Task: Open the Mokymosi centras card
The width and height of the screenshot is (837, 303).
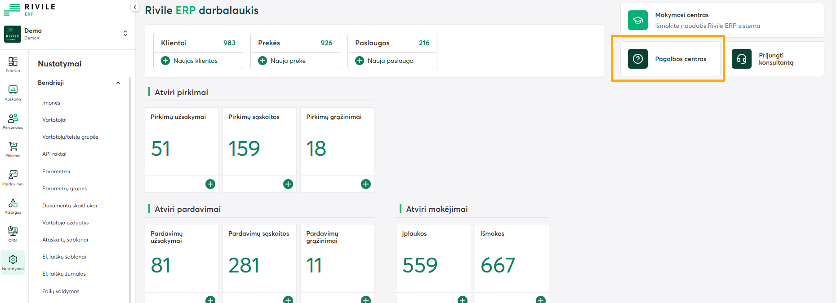Action: point(722,20)
